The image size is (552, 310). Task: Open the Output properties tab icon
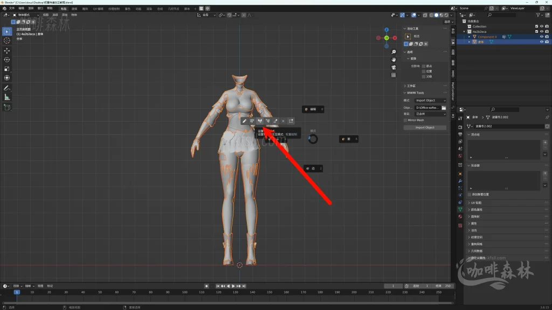pos(460,134)
